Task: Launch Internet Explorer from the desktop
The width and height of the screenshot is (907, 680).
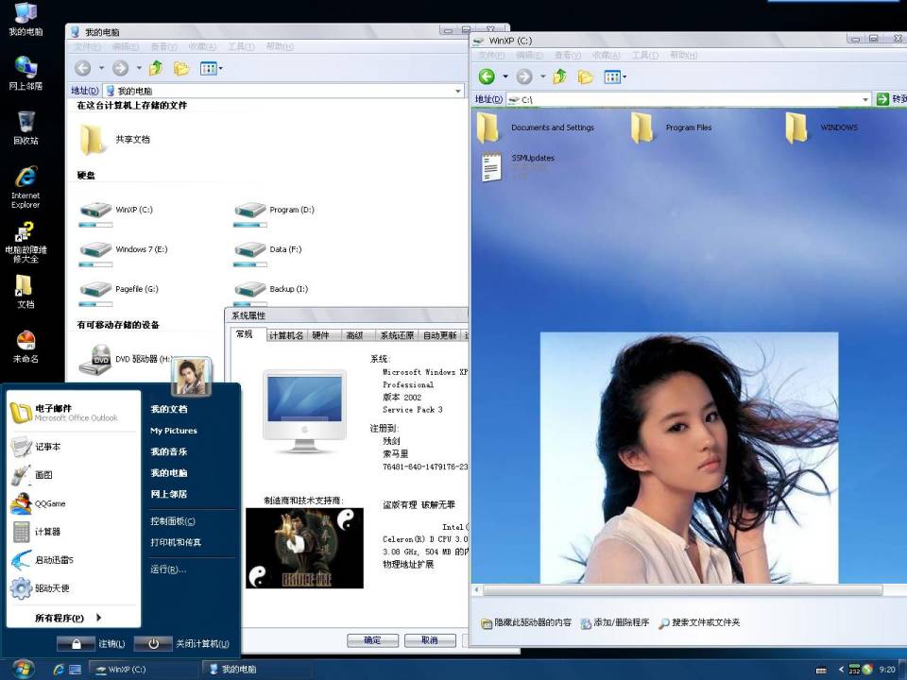Action: click(26, 187)
